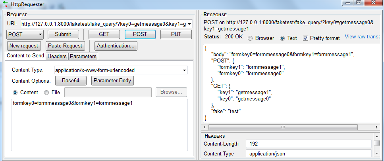Viewport: 384px width, 161px height.
Task: Select the File radio option
Action: (x=46, y=93)
